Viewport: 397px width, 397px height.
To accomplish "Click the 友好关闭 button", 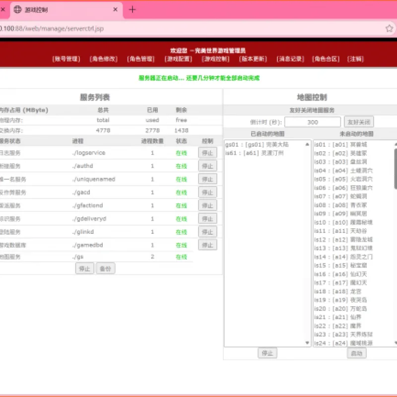I will pos(359,122).
